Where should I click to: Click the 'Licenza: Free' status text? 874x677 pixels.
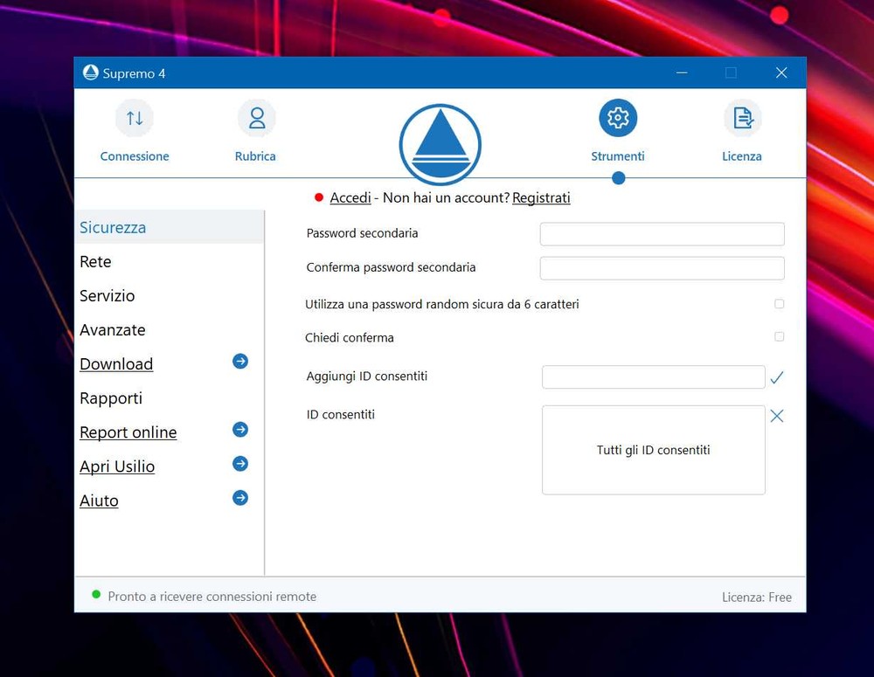[x=756, y=598]
